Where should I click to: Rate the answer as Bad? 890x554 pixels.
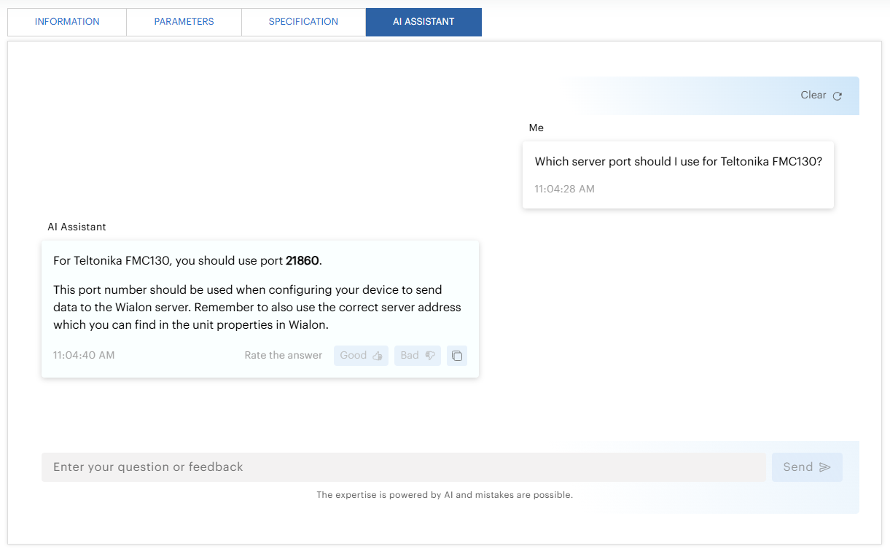pyautogui.click(x=417, y=356)
